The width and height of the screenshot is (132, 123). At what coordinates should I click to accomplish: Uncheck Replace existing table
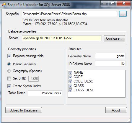pyautogui.click(x=9, y=56)
